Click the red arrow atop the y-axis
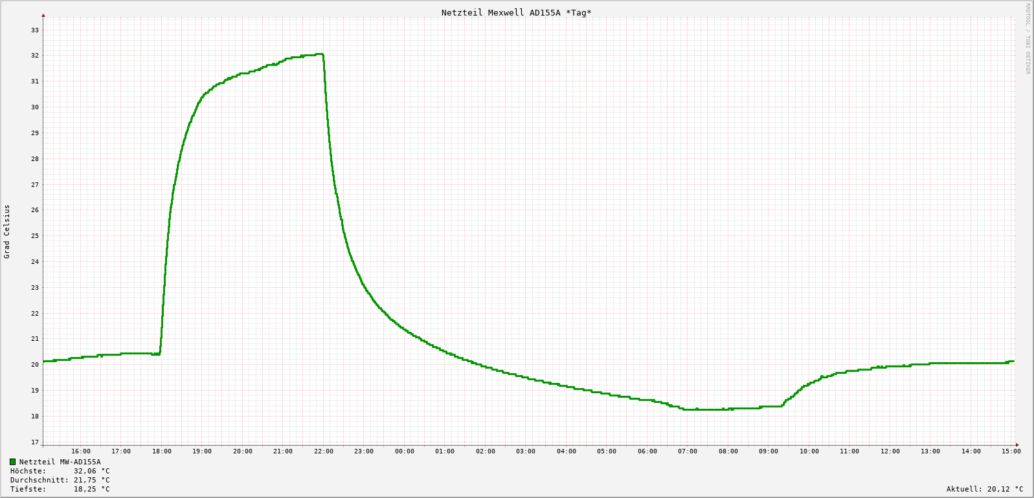Viewport: 1034px width, 498px height. tap(43, 15)
